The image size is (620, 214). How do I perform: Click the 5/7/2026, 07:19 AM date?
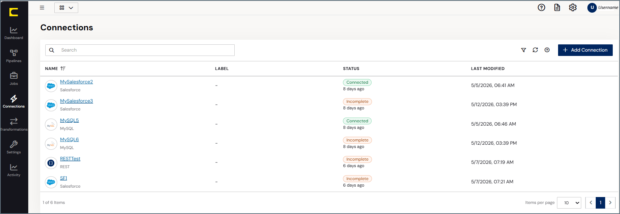pyautogui.click(x=492, y=162)
